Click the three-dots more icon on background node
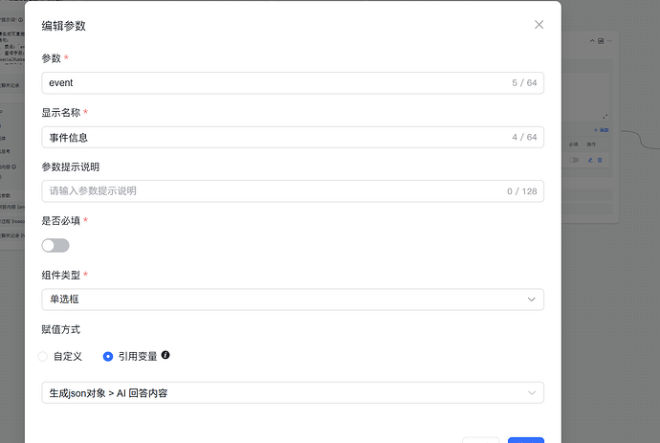The height and width of the screenshot is (443, 660). [x=609, y=41]
